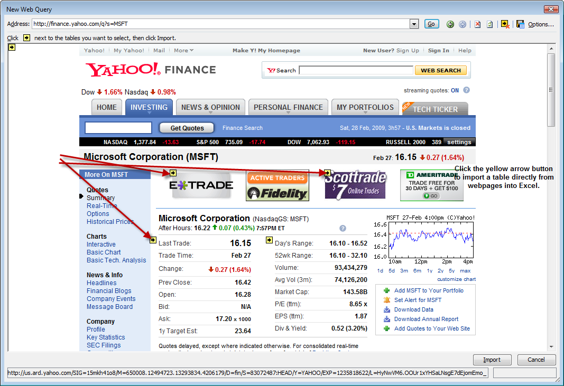
Task: Open the Fidelity Active Traders ad
Action: 278,185
